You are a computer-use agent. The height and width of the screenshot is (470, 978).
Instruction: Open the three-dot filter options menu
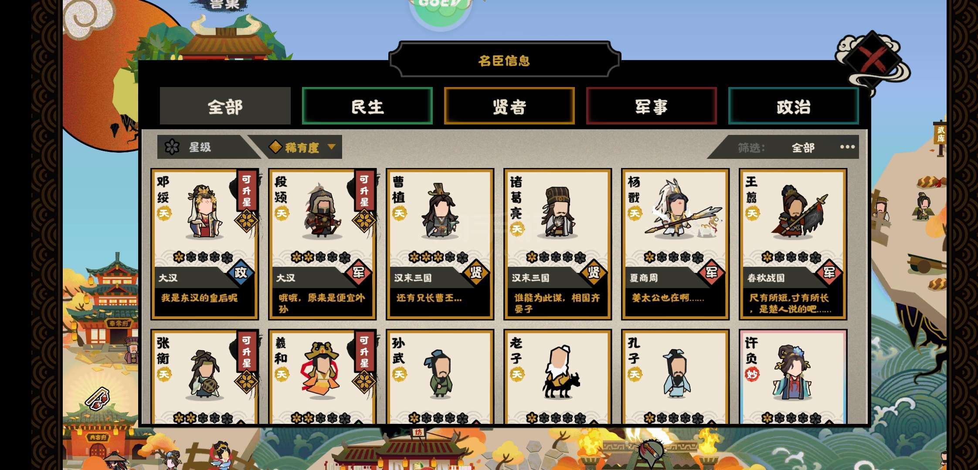[847, 147]
